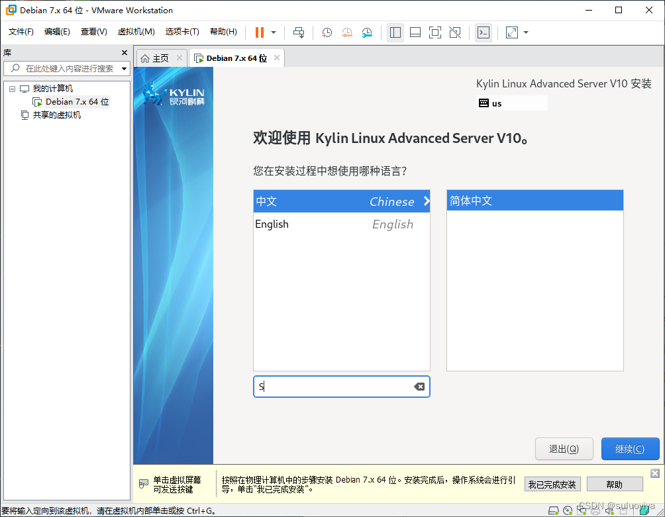Image resolution: width=665 pixels, height=517 pixels.
Task: Click the network adapter status icon
Action: pos(582,511)
